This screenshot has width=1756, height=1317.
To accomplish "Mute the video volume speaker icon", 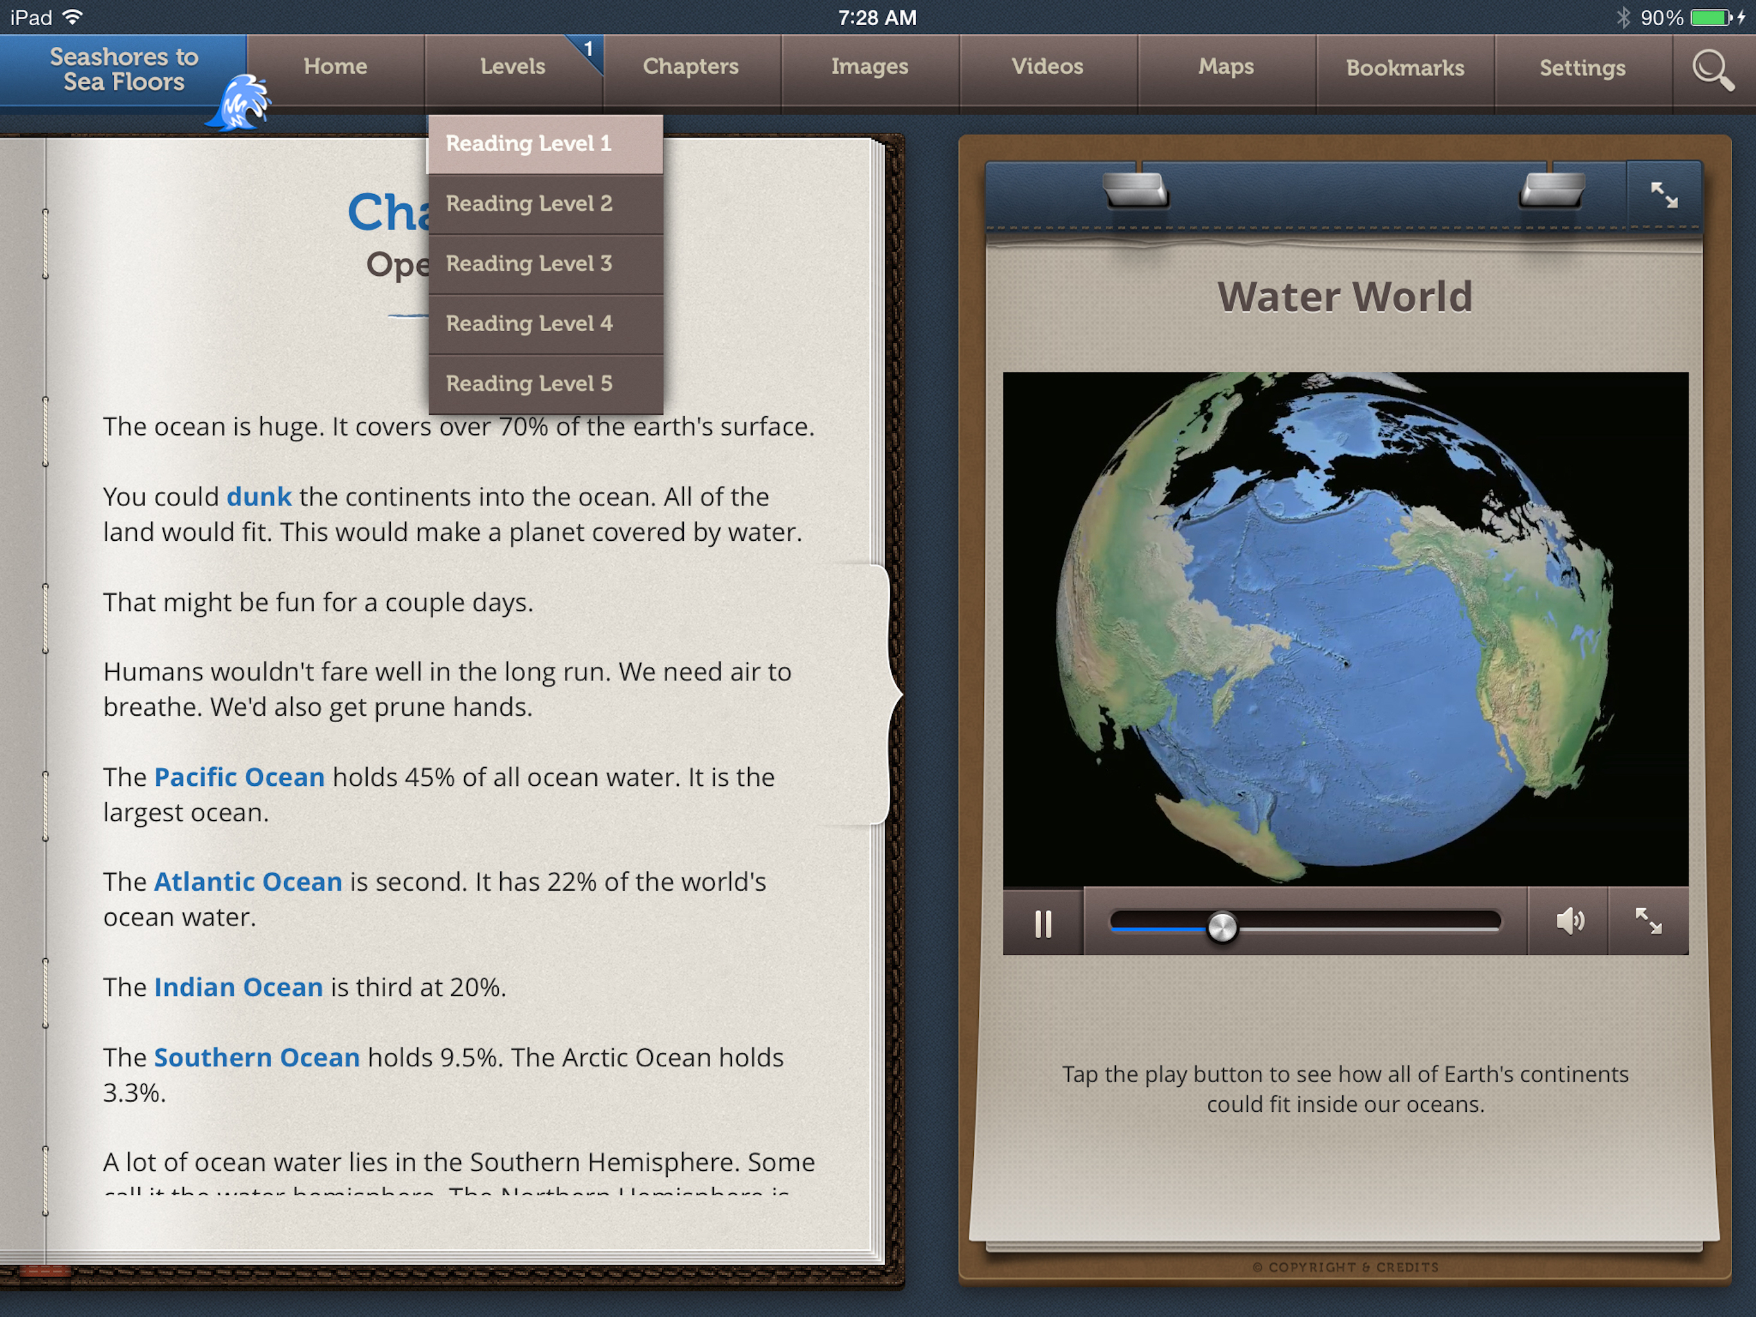I will click(1569, 922).
